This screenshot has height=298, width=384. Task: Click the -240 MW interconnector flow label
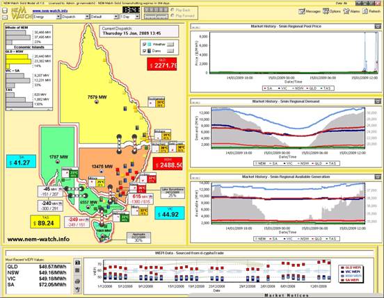click(x=50, y=206)
